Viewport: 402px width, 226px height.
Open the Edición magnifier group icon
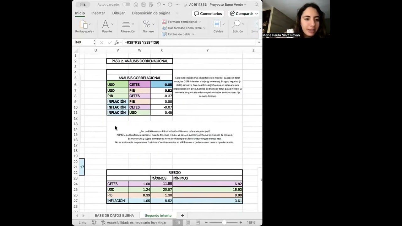tap(237, 24)
